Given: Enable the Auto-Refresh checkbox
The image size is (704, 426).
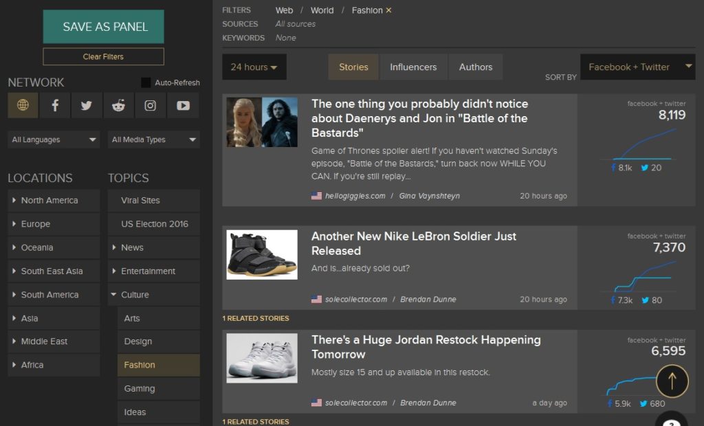Looking at the screenshot, I should point(146,82).
